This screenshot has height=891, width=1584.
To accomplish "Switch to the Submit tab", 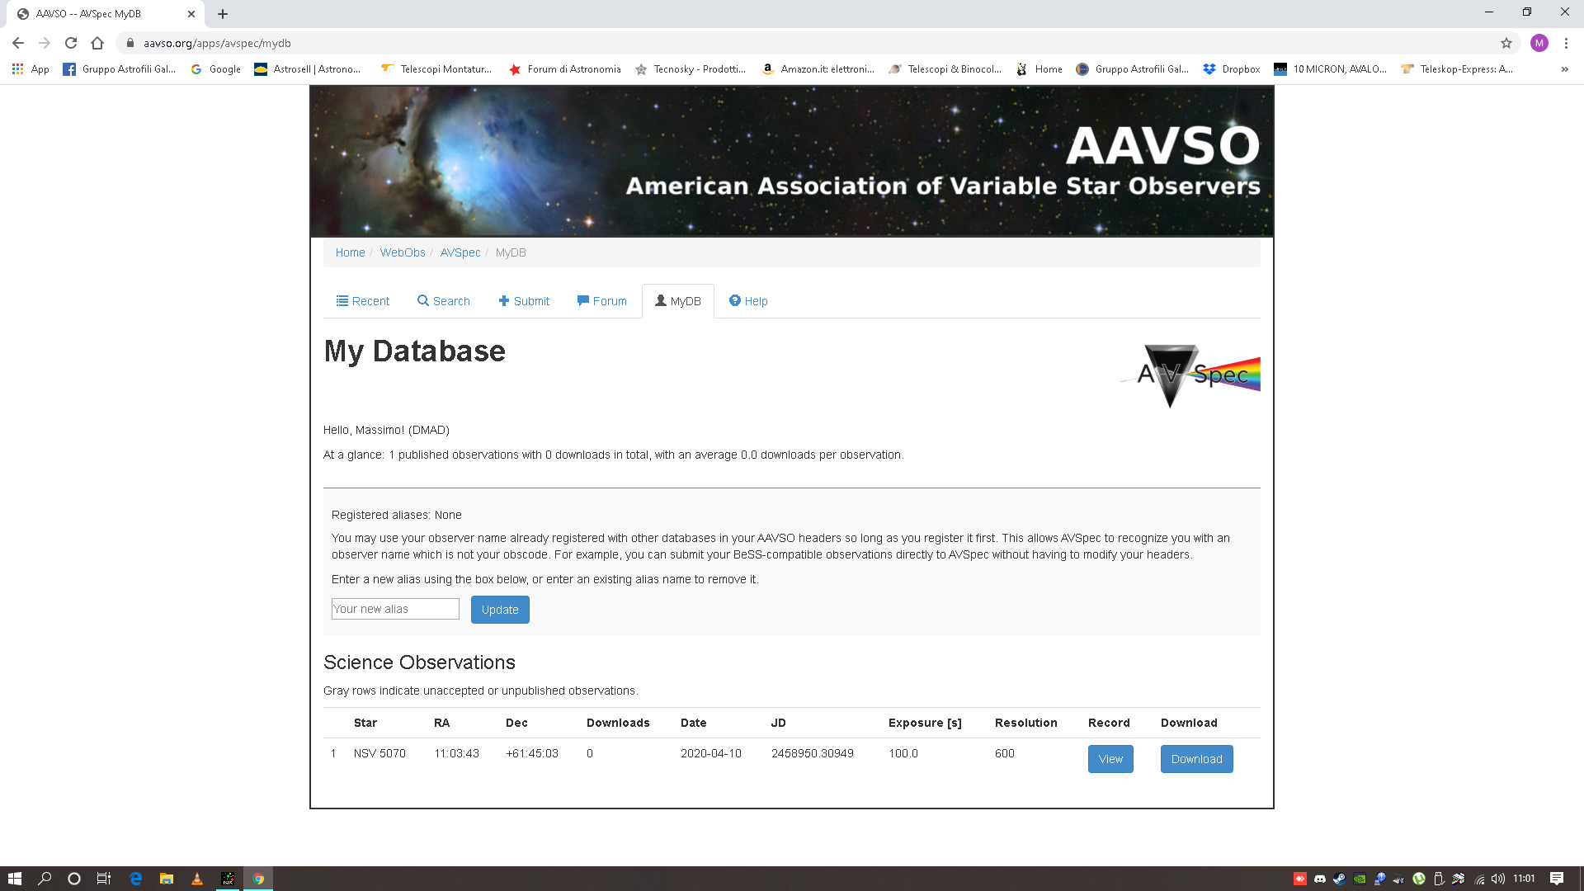I will coord(524,301).
